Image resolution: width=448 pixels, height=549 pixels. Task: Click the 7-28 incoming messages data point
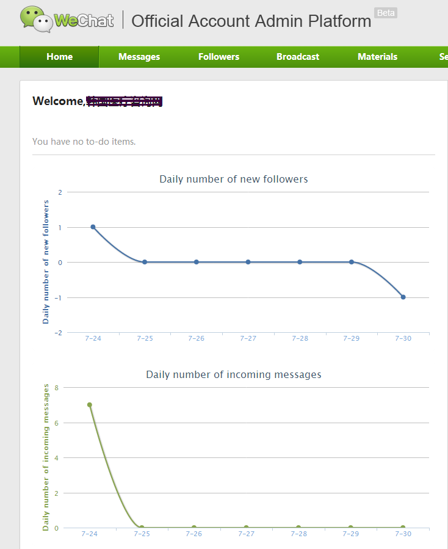298,528
